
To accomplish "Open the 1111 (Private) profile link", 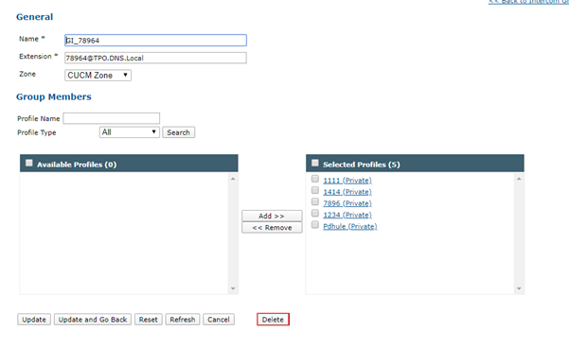I will coord(347,181).
